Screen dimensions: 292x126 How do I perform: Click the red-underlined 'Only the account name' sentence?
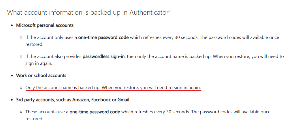113,88
